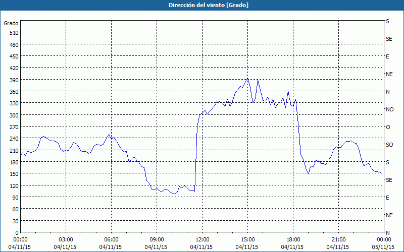
Task: Select the 0 degree axis label
Action: coord(17,233)
